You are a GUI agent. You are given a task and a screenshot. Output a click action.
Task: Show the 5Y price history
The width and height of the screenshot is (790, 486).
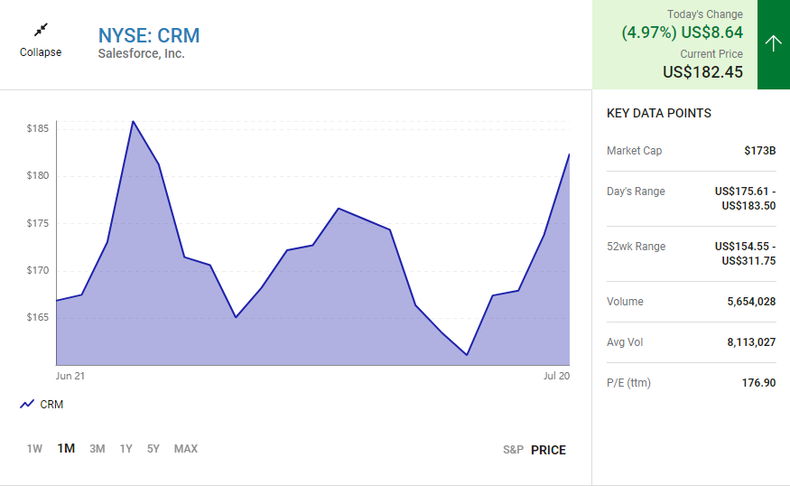(153, 449)
